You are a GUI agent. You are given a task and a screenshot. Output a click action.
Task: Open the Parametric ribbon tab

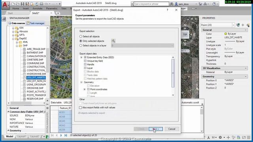coord(52,9)
